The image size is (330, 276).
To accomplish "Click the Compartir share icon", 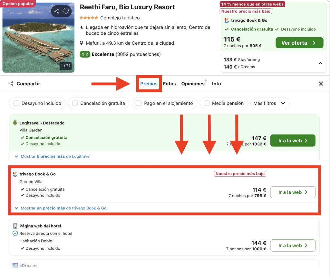I will (x=11, y=84).
